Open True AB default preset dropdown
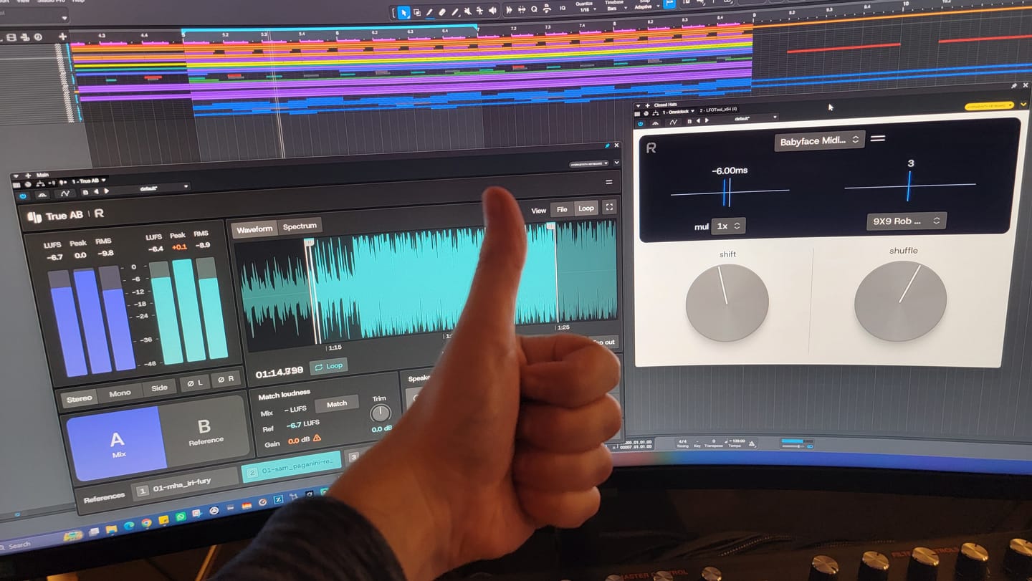The width and height of the screenshot is (1032, 581). coord(151,187)
